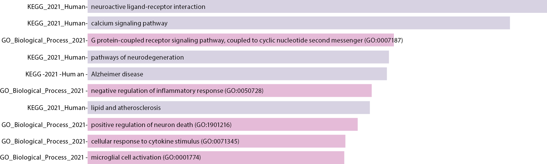Click the lipid and atherosclerosis bar

click(229, 108)
